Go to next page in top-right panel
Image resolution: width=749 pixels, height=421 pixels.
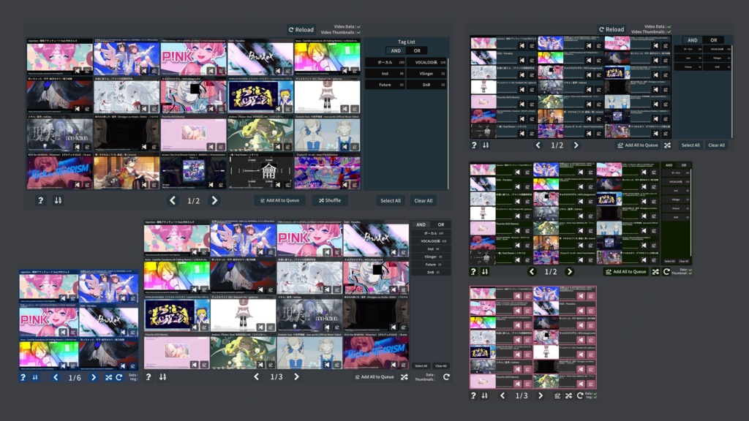(x=576, y=145)
